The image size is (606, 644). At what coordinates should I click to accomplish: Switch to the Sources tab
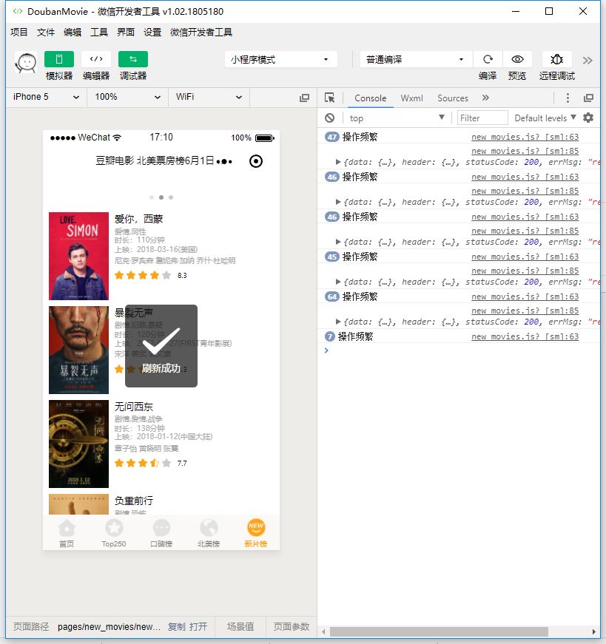pyautogui.click(x=453, y=98)
